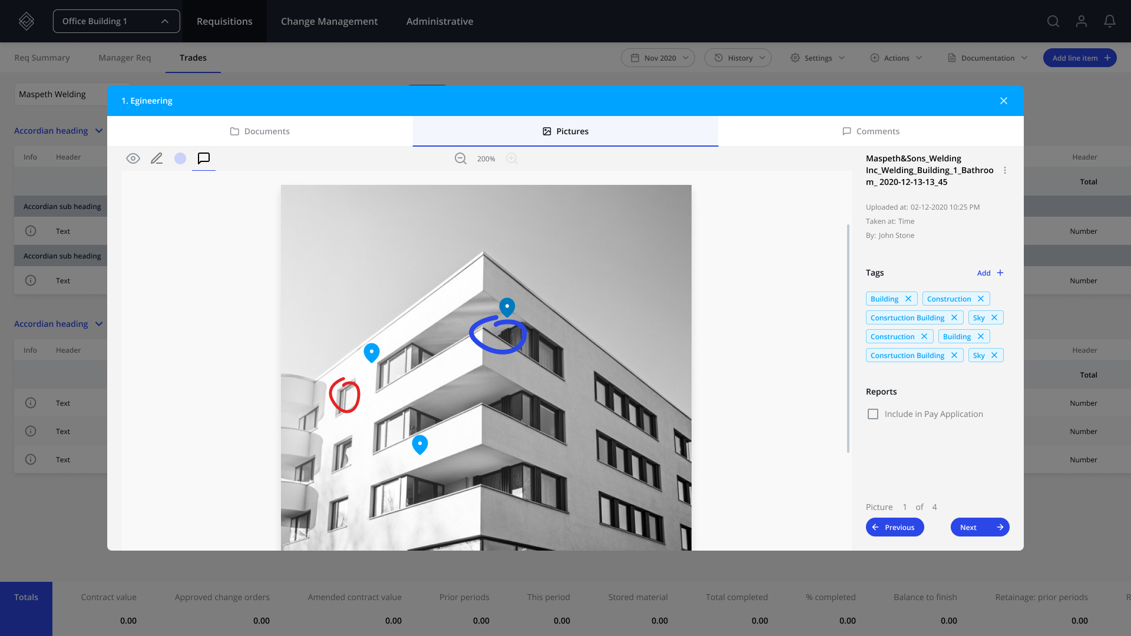Remove the Sky tag
This screenshot has height=636, width=1131.
tap(994, 317)
